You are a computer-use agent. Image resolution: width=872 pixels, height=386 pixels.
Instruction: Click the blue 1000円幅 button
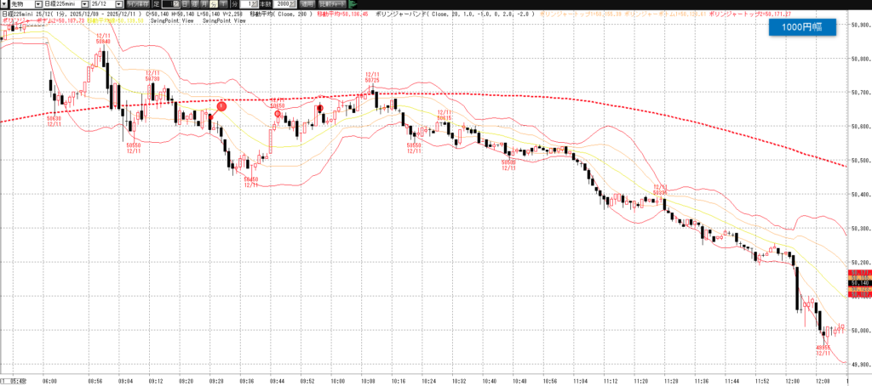pos(800,27)
